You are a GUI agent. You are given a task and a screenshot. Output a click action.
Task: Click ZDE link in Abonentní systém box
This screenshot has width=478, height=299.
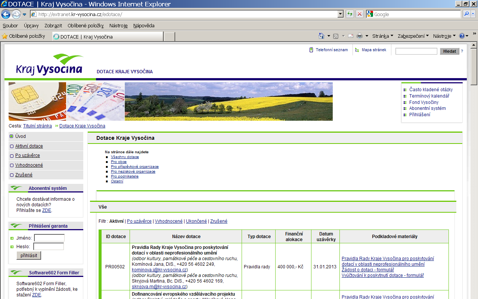[x=46, y=210]
